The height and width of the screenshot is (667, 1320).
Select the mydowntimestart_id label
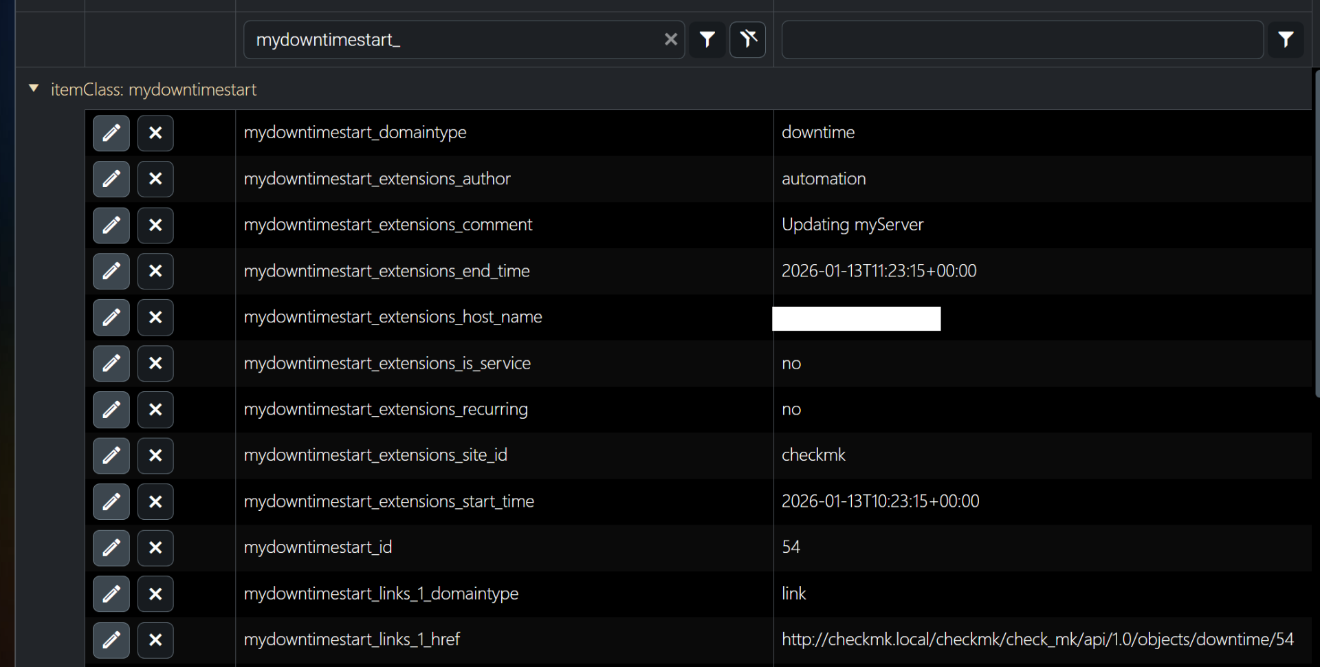click(318, 547)
